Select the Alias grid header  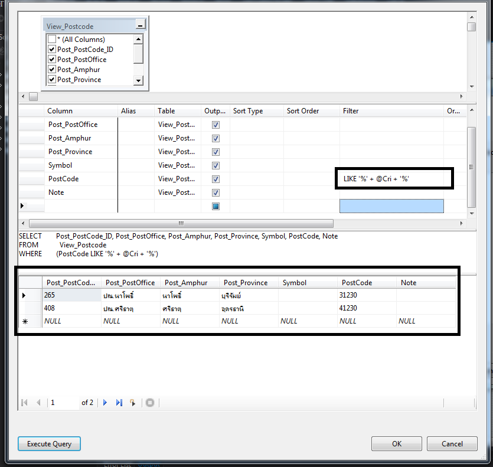pyautogui.click(x=136, y=111)
